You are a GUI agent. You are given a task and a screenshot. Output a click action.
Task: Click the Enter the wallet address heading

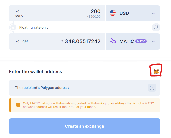[36, 72]
